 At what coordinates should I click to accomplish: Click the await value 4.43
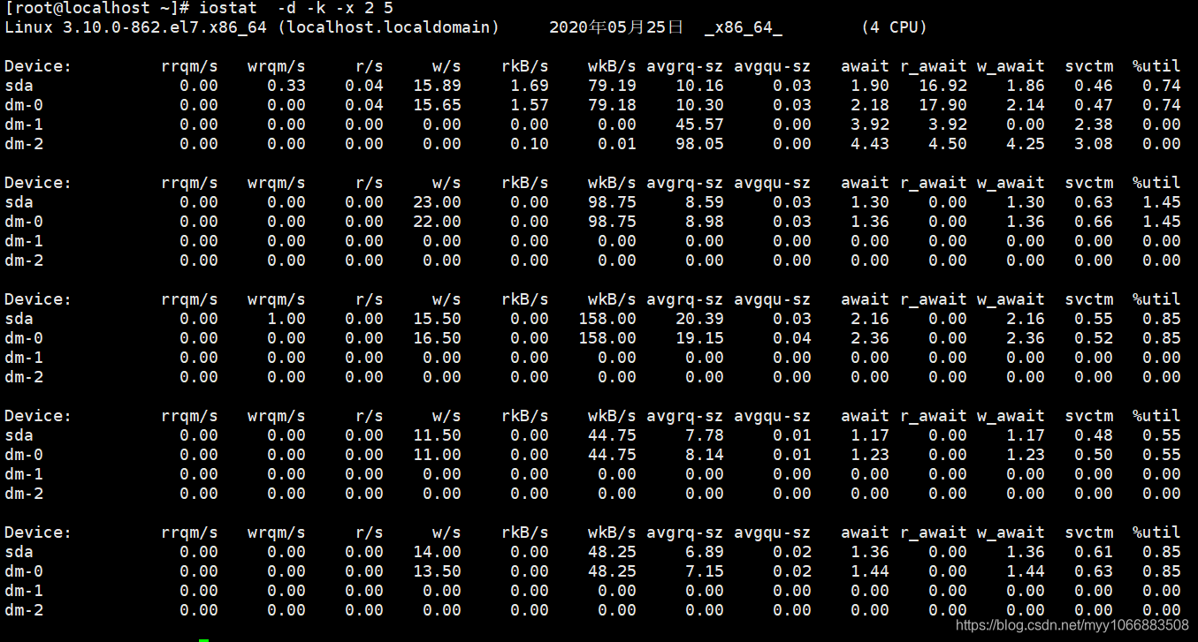870,144
